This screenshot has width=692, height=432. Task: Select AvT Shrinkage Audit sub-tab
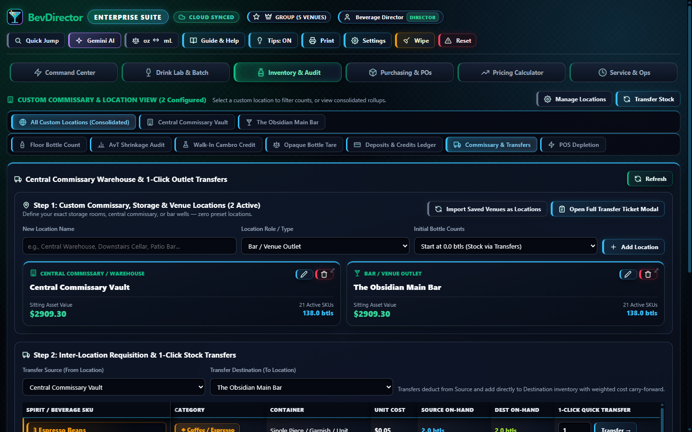coord(131,144)
